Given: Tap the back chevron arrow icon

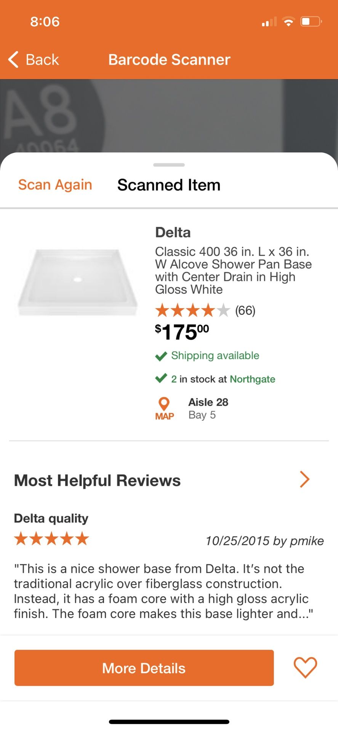Looking at the screenshot, I should (x=13, y=59).
